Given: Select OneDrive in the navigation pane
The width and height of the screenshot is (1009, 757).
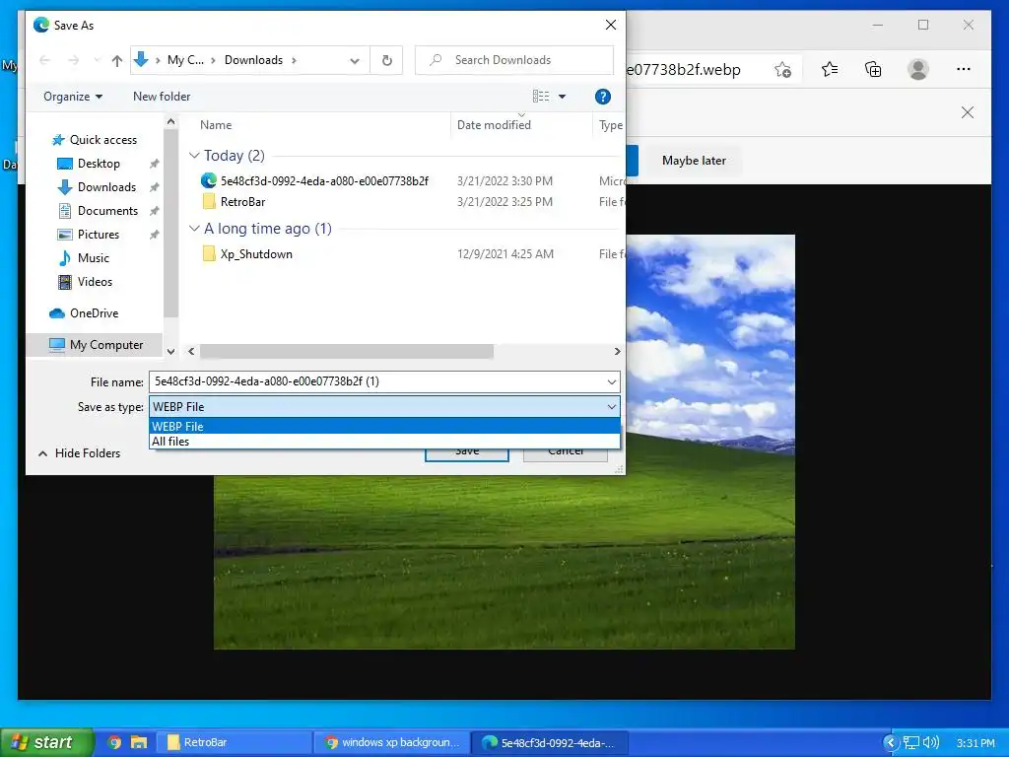Looking at the screenshot, I should tap(94, 313).
